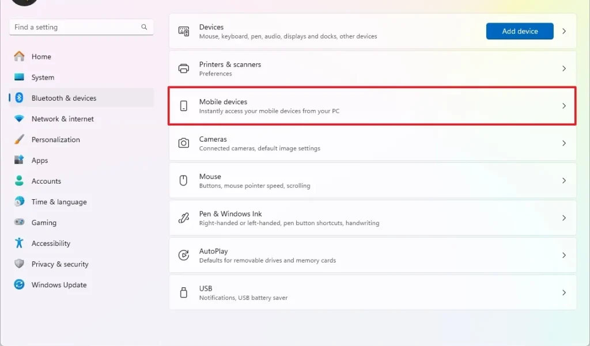The width and height of the screenshot is (590, 346).
Task: Expand the AutoPlay row chevron
Action: tap(564, 255)
